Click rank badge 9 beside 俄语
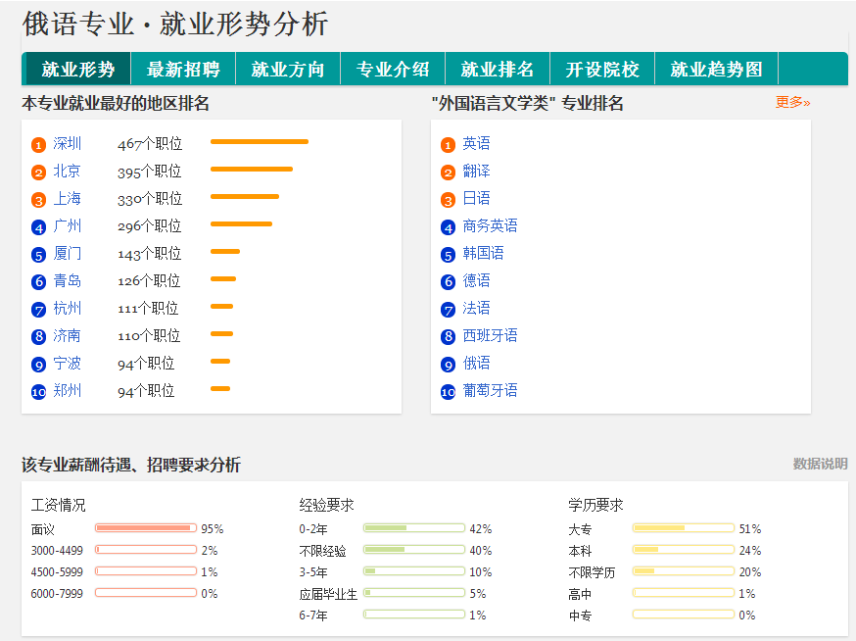856x641 pixels. pyautogui.click(x=448, y=365)
